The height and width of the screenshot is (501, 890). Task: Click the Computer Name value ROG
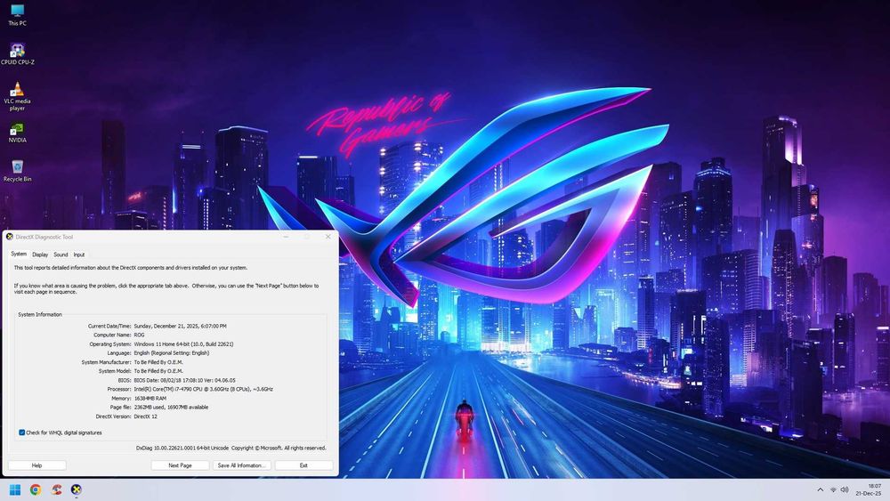[139, 335]
